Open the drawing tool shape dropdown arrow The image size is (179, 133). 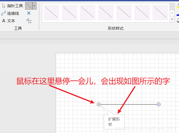35,6
